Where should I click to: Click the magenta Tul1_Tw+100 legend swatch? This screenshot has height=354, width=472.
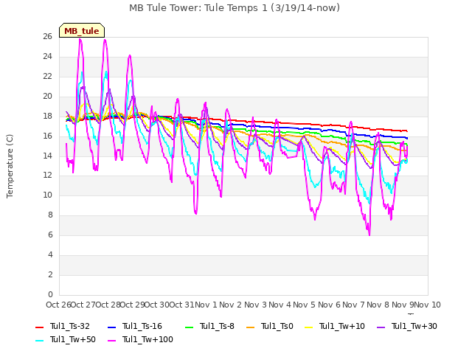click(x=111, y=340)
